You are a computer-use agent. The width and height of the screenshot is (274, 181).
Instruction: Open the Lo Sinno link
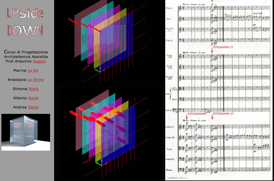36,80
